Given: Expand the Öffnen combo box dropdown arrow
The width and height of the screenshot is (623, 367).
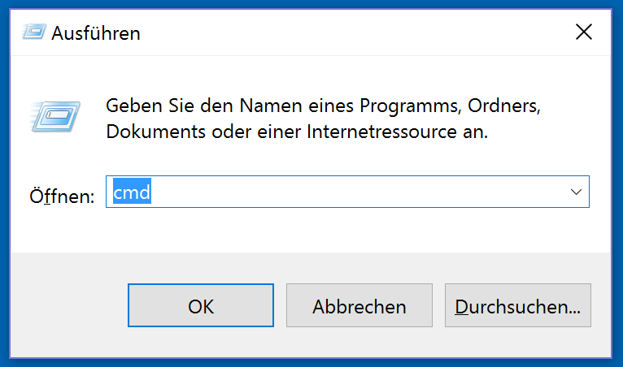Looking at the screenshot, I should (x=577, y=192).
